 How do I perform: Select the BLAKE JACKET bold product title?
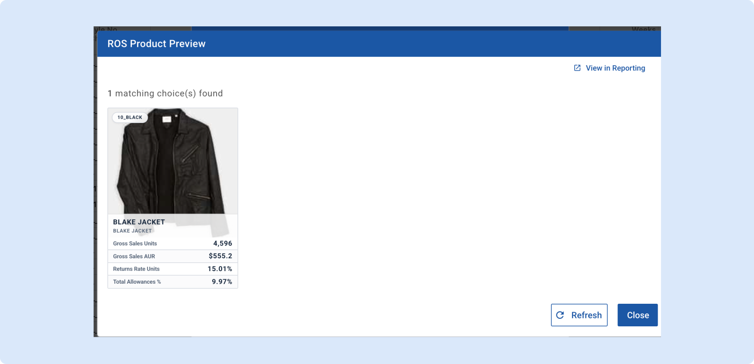coord(139,222)
